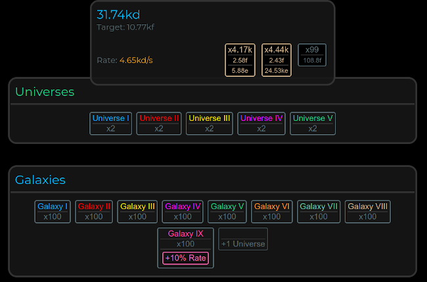Buy the Universe IV upgrade

tap(261, 124)
